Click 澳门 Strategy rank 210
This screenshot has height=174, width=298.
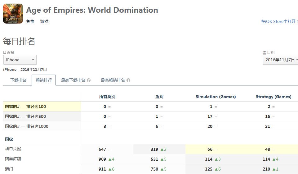click(266, 169)
